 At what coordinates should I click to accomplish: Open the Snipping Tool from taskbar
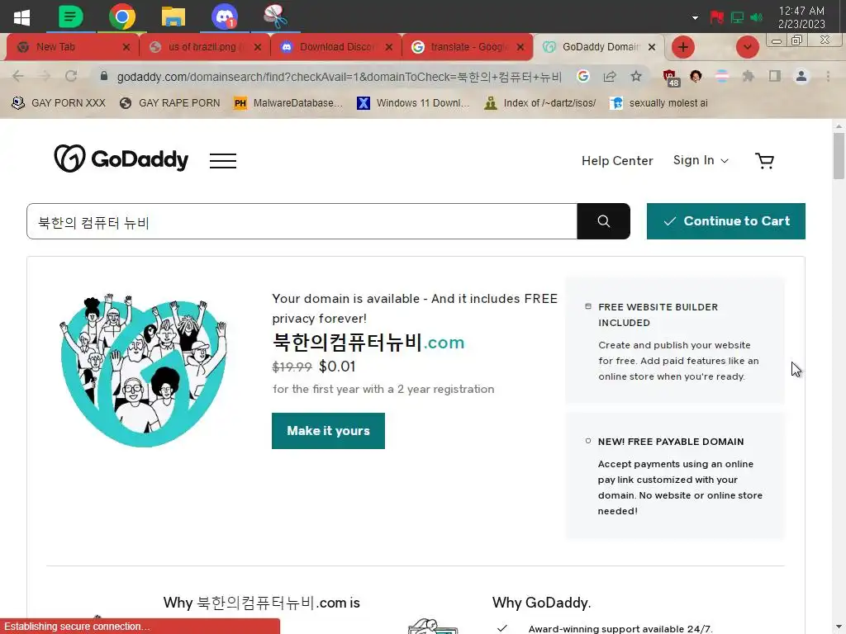(x=275, y=17)
